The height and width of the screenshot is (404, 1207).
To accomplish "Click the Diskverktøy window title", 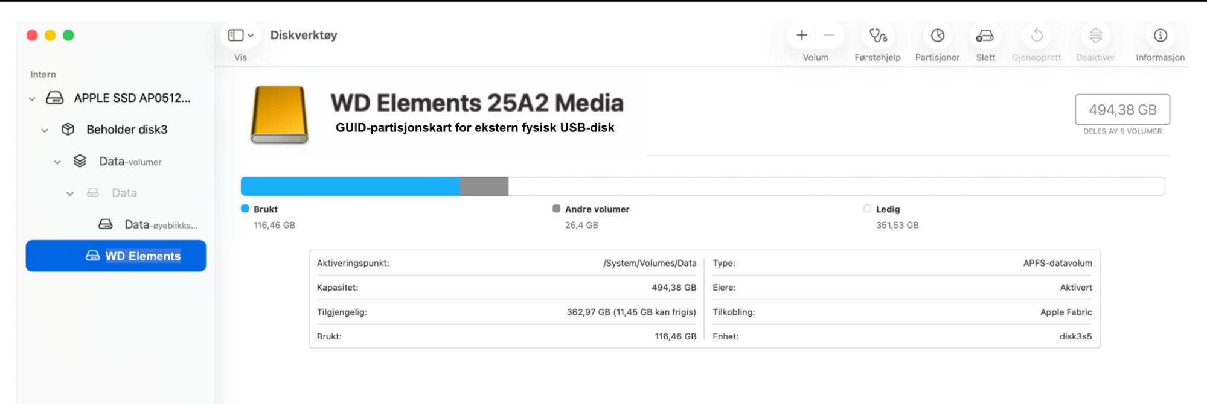I will pos(304,35).
